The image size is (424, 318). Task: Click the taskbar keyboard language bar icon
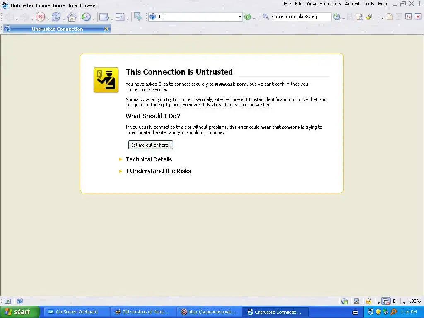(x=355, y=312)
